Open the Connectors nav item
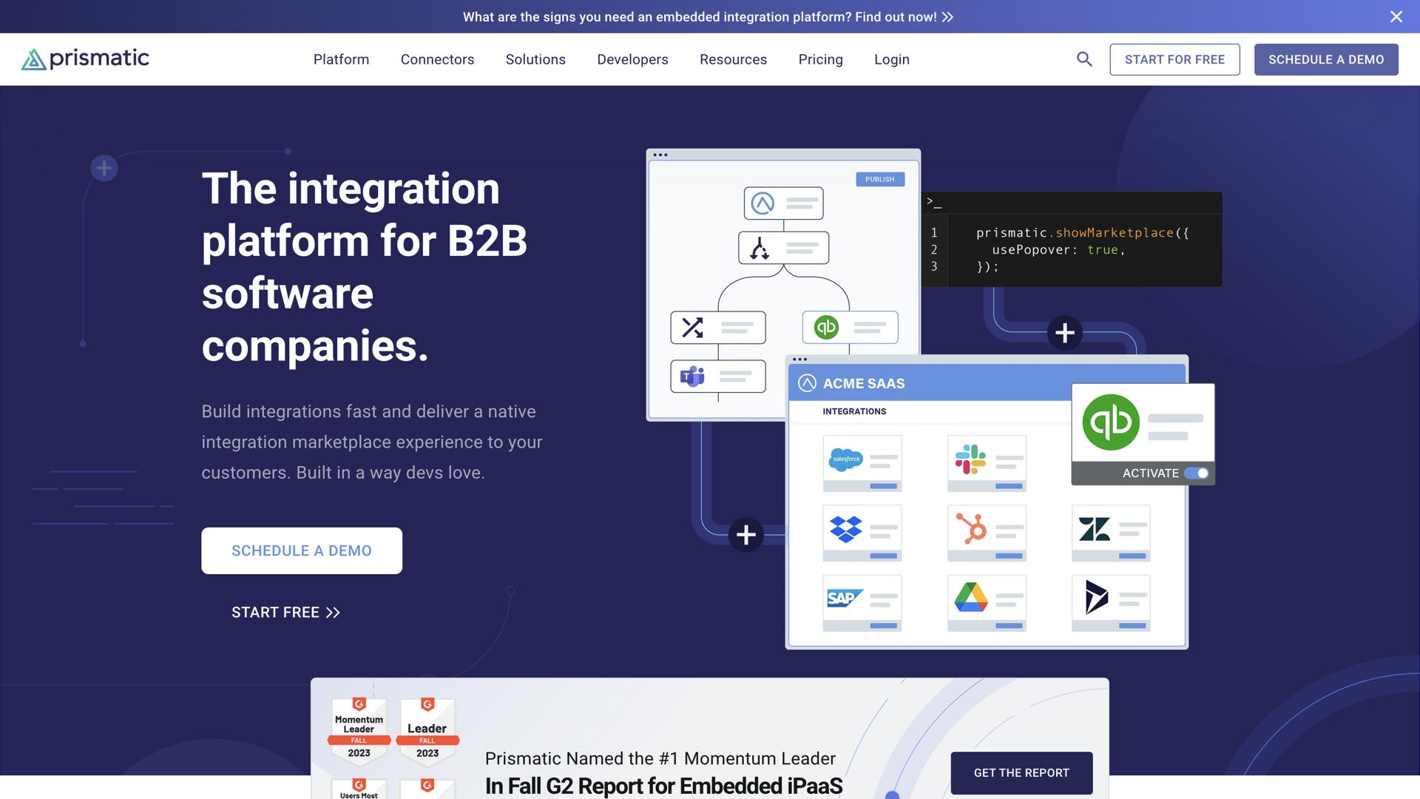Image resolution: width=1420 pixels, height=799 pixels. 437,59
